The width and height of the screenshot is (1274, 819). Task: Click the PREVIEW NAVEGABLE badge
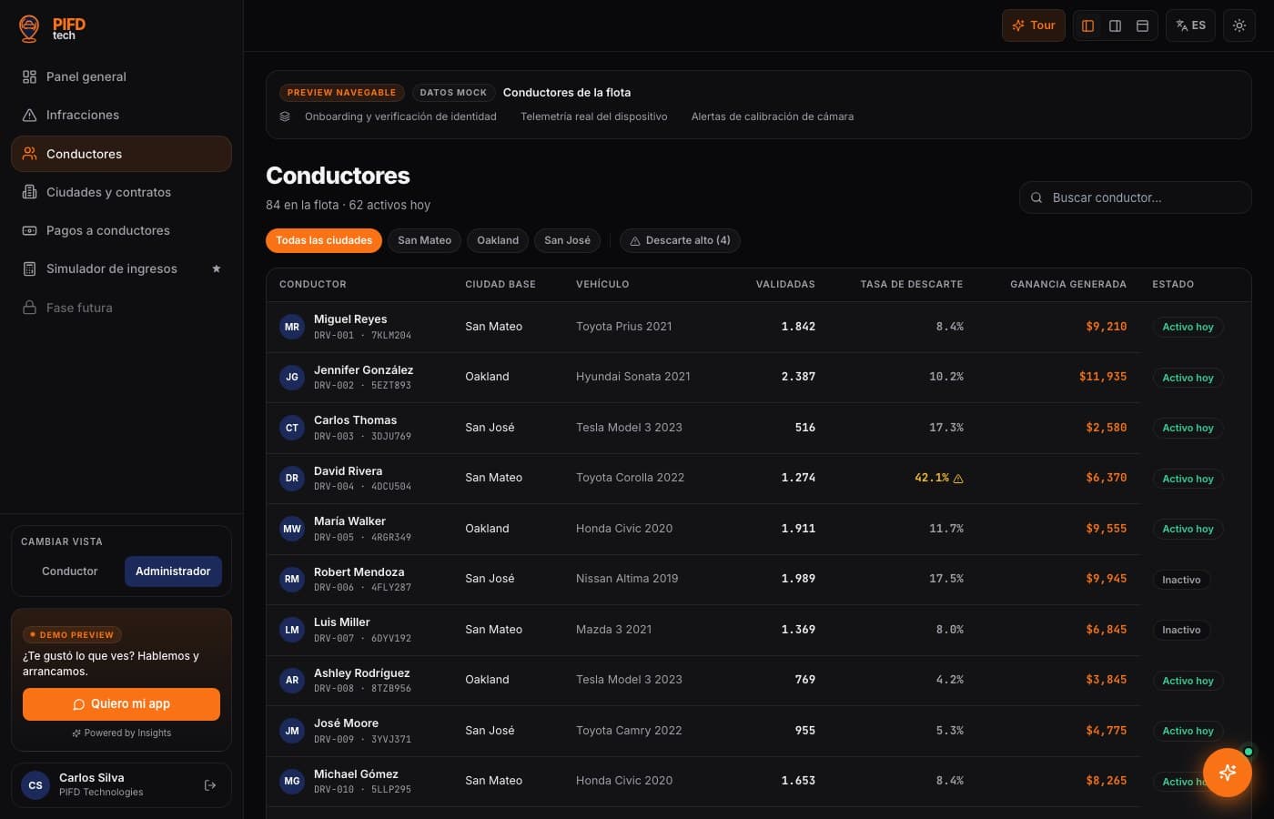click(342, 93)
